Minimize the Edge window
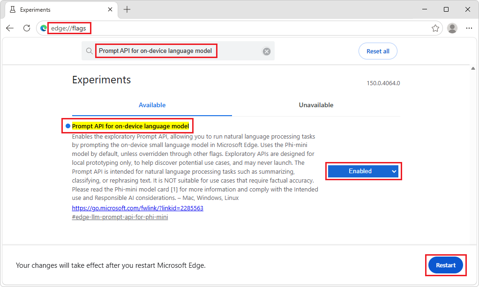The image size is (479, 287). point(425,9)
